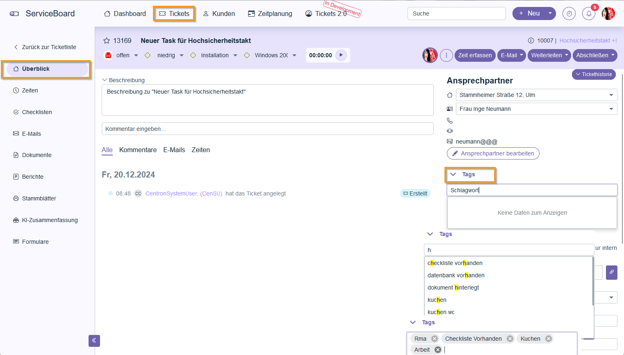Screen dimensions: 624x355
Task: Start the ticket timer play button
Action: tap(341, 55)
